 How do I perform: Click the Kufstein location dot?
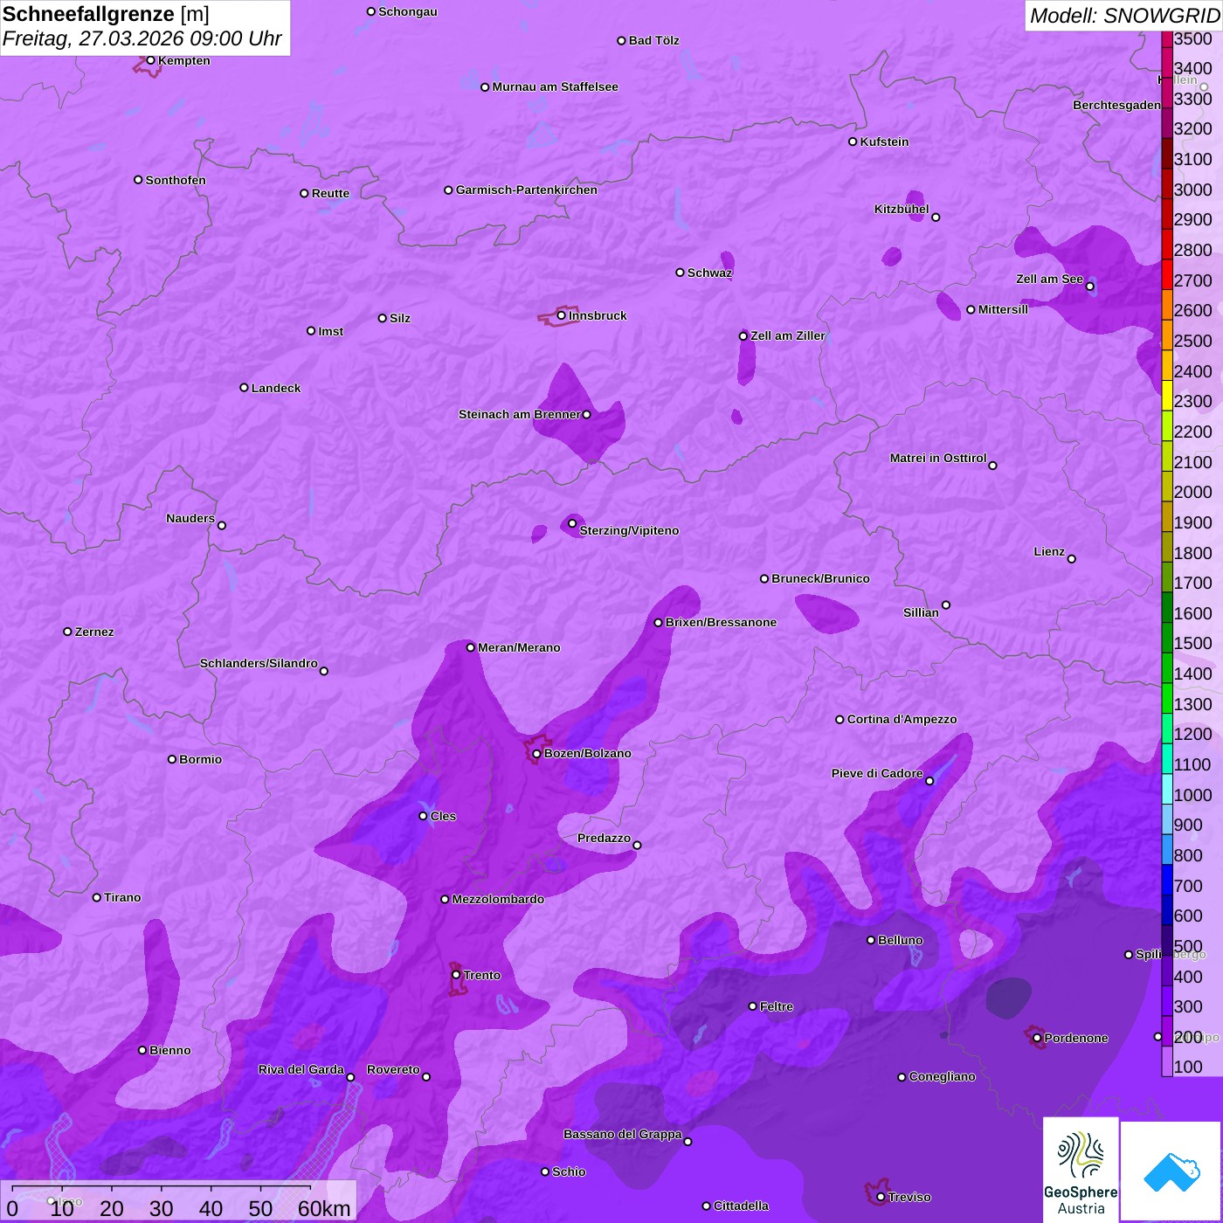click(x=853, y=142)
